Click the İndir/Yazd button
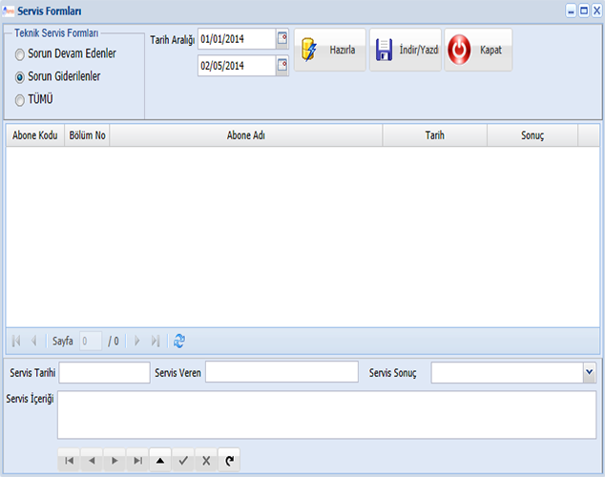This screenshot has width=605, height=477. 406,50
